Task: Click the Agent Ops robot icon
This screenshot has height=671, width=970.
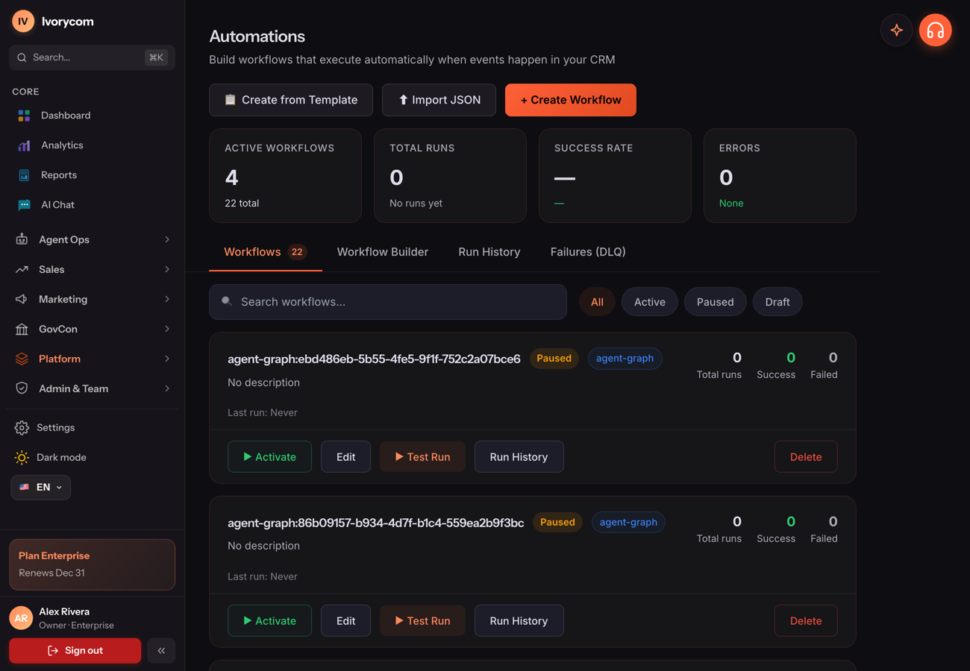Action: [x=22, y=239]
